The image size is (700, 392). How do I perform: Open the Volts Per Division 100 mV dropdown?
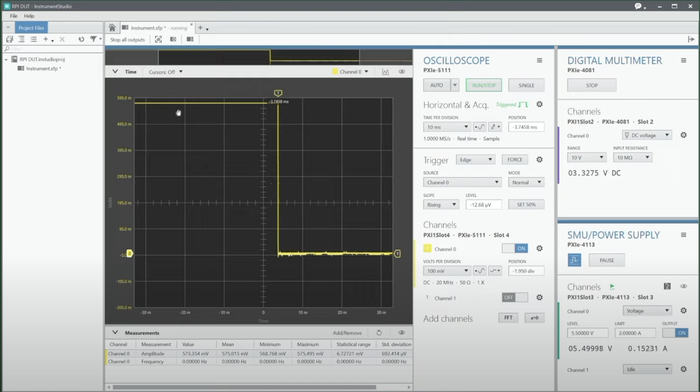(447, 271)
